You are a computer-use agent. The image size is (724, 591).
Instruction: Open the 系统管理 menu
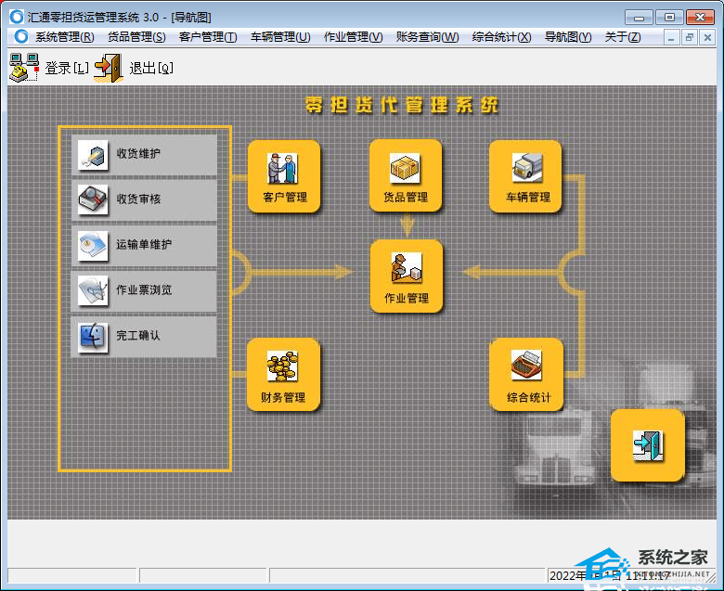(x=64, y=37)
